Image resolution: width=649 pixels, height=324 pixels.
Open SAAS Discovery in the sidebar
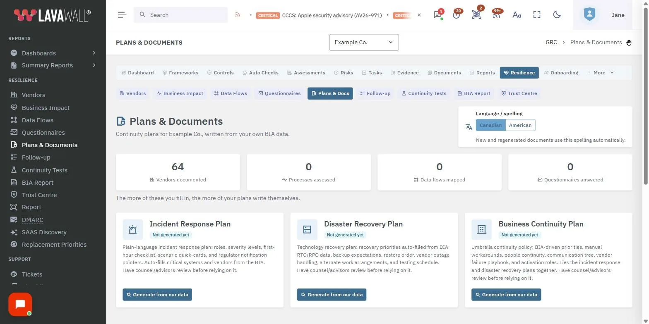[44, 232]
